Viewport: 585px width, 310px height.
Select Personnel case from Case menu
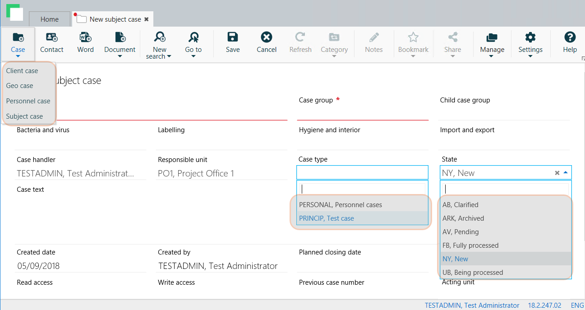(x=28, y=101)
